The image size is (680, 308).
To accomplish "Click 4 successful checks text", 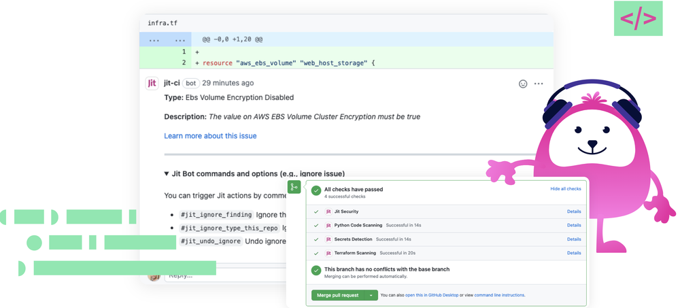I will [344, 196].
